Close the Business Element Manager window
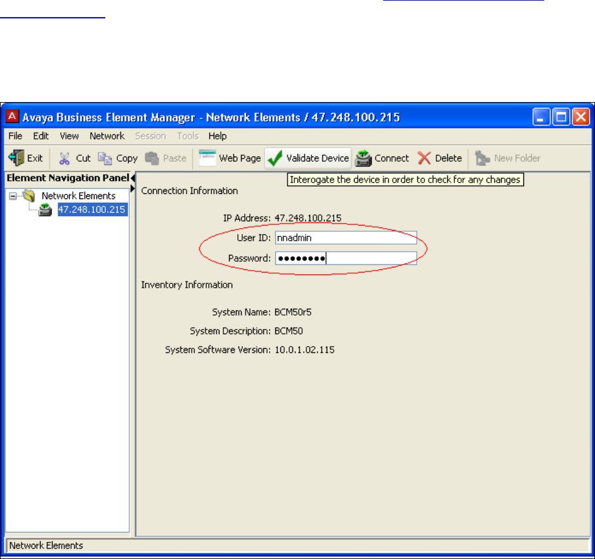 [x=581, y=117]
